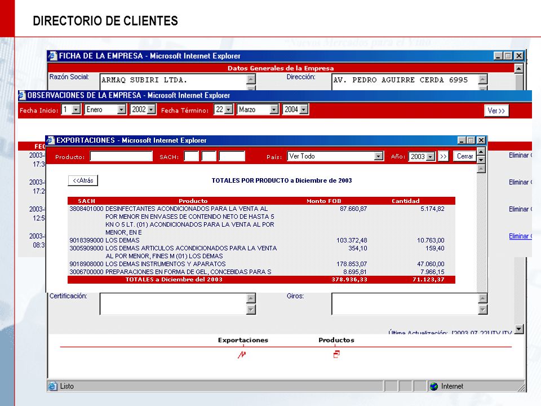Viewport: 541px width, 406px height.
Task: Click the Dirección text field
Action: 405,82
